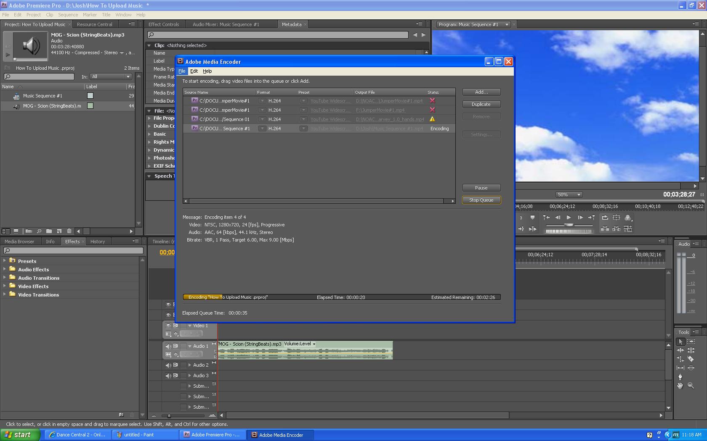
Task: Expand the Audio 2 track
Action: pyautogui.click(x=190, y=365)
